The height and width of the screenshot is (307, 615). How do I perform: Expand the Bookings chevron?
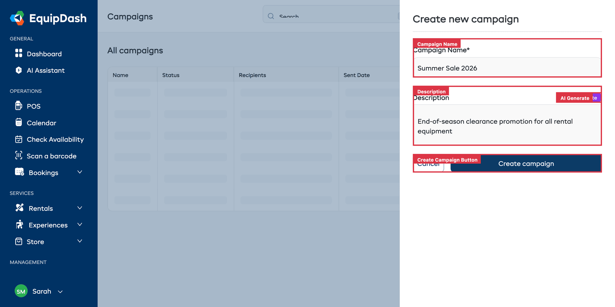(80, 172)
